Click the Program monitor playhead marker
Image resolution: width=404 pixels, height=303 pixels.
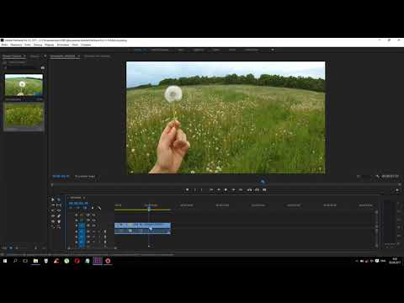click(x=263, y=182)
